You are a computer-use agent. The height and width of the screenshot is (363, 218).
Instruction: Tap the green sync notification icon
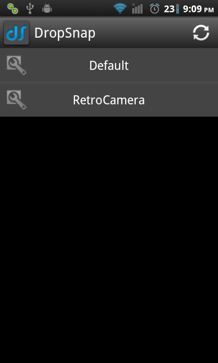click(x=13, y=9)
